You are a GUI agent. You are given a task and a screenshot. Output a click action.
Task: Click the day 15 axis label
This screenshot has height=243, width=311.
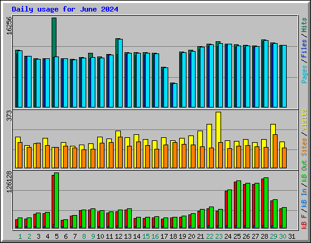pyautogui.click(x=146, y=236)
